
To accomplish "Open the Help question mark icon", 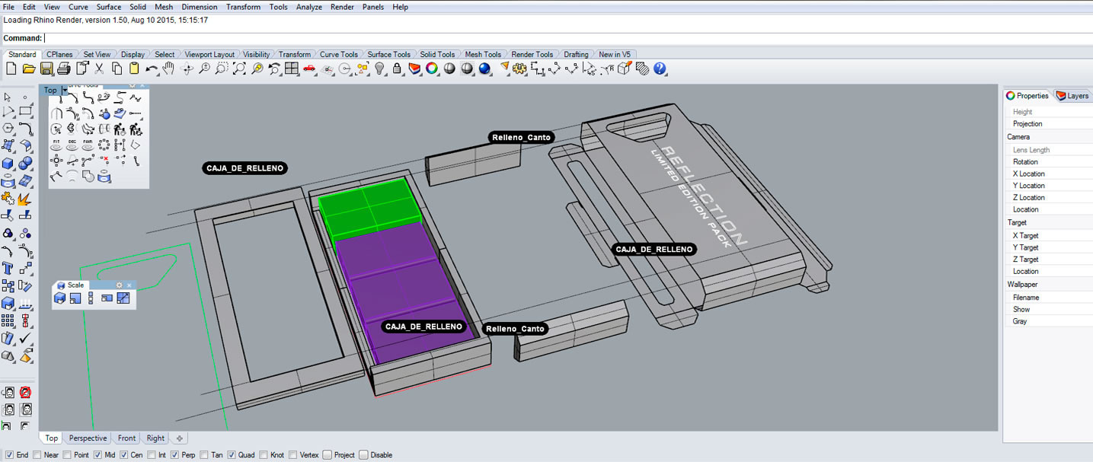I will [660, 69].
